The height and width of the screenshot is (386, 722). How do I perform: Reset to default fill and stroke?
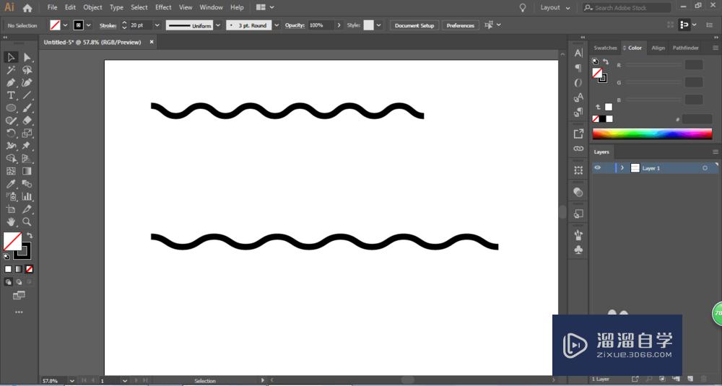6,256
